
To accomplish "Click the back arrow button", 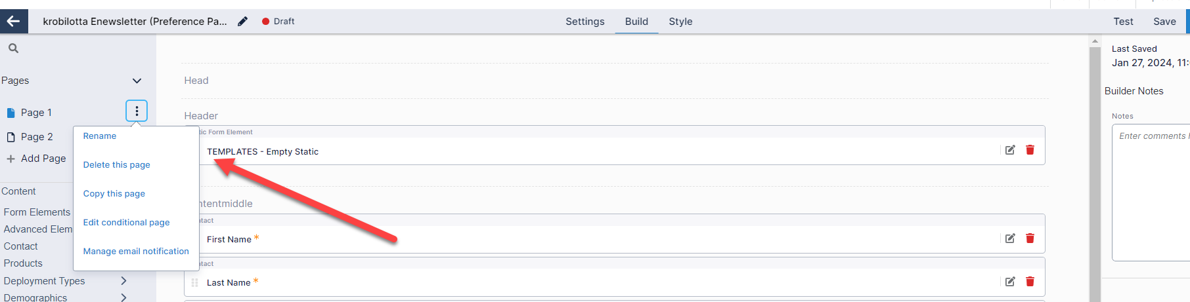I will pyautogui.click(x=13, y=21).
